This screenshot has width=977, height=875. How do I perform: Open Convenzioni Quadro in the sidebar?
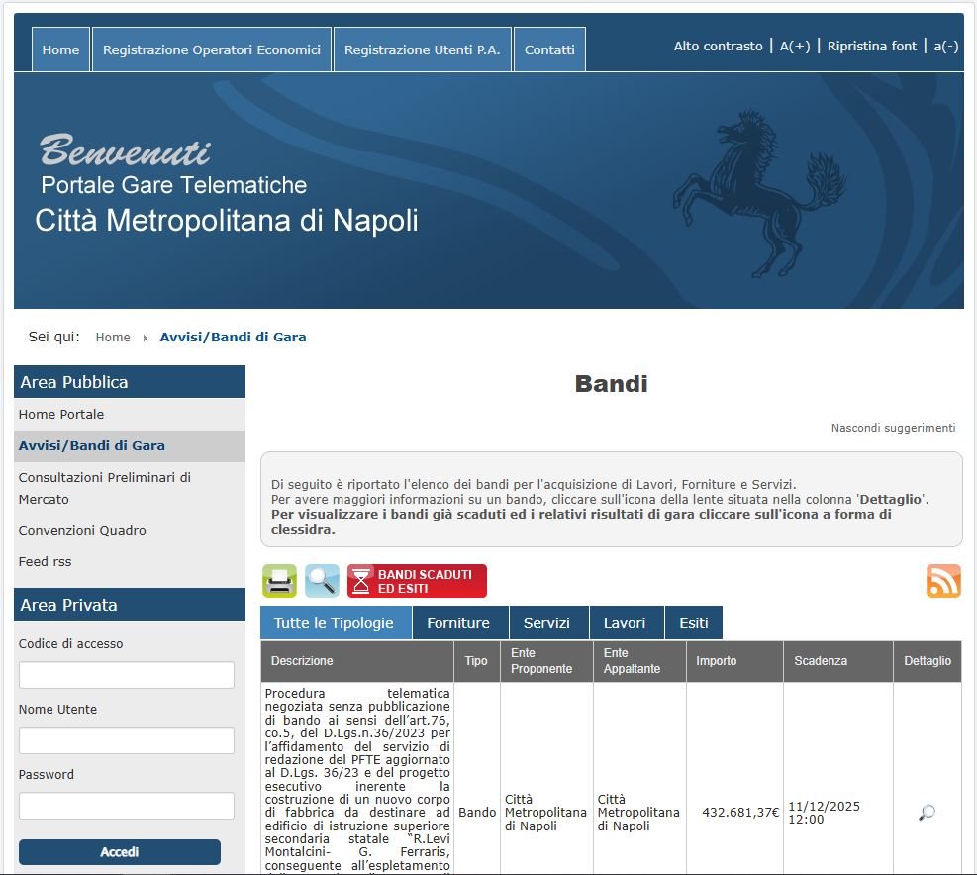click(x=82, y=530)
